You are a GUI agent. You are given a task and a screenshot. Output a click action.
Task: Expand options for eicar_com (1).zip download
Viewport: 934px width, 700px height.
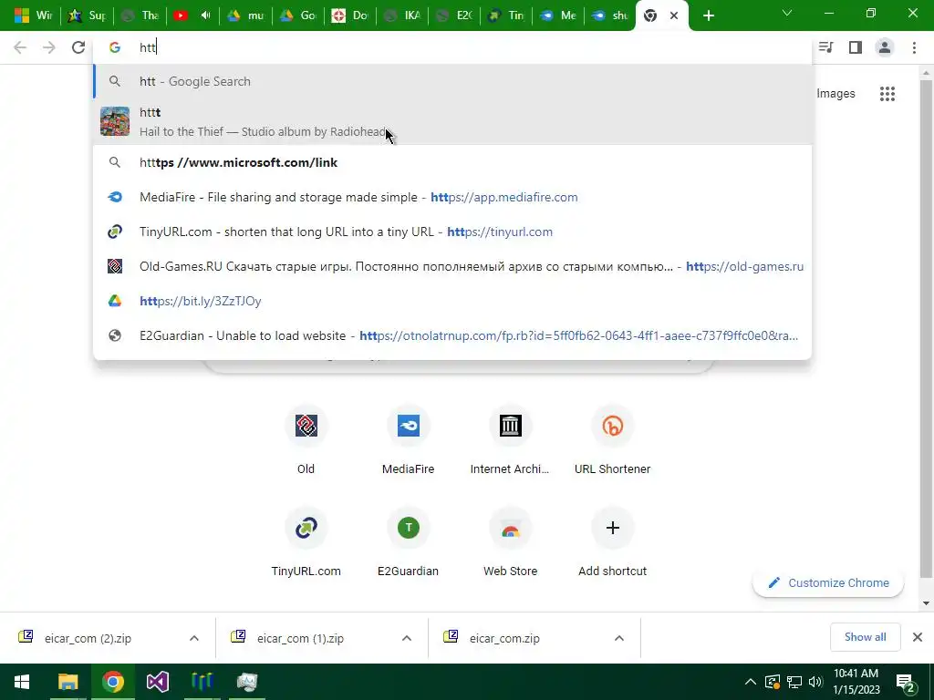407,638
